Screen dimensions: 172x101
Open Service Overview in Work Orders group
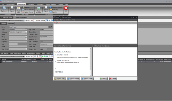click(28, 10)
